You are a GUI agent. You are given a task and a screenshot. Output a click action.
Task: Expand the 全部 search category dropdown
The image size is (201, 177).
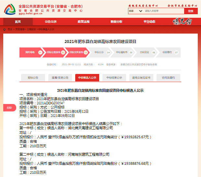[x=136, y=11]
